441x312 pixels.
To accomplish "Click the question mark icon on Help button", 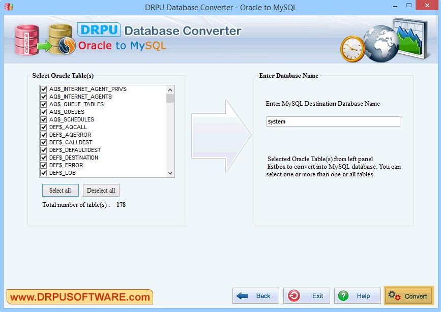I will click(x=343, y=296).
